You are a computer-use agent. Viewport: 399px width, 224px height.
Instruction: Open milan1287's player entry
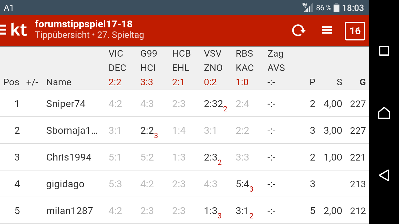70,211
